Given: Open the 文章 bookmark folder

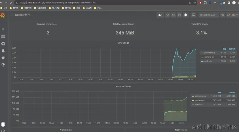Looking at the screenshot, I should click(77, 8).
